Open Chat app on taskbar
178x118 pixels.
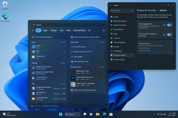[91, 114]
